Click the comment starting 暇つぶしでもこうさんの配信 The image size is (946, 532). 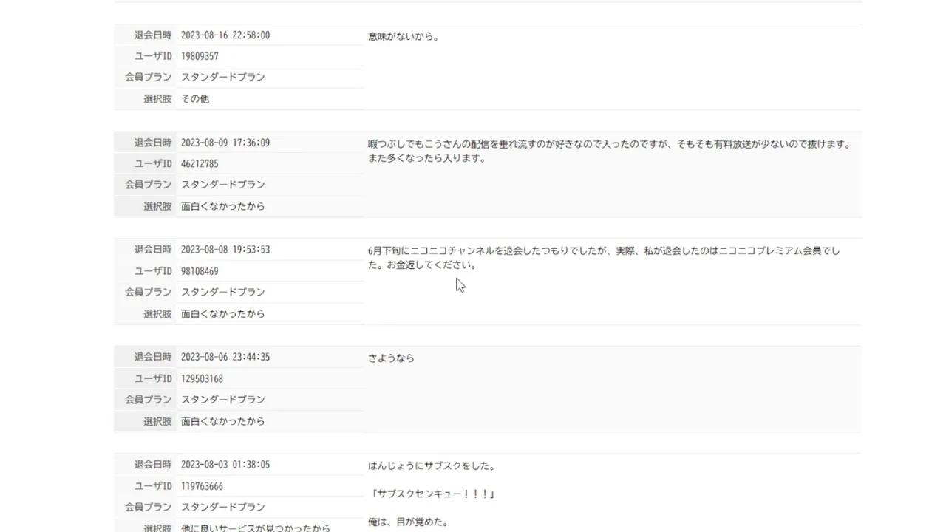point(610,151)
